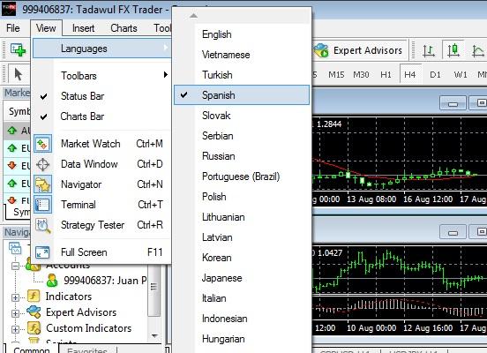The width and height of the screenshot is (487, 353).
Task: Select Korean language
Action: coord(242,258)
